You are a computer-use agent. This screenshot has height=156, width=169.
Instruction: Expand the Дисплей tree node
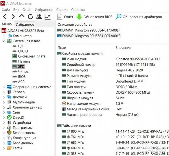tap(4, 97)
